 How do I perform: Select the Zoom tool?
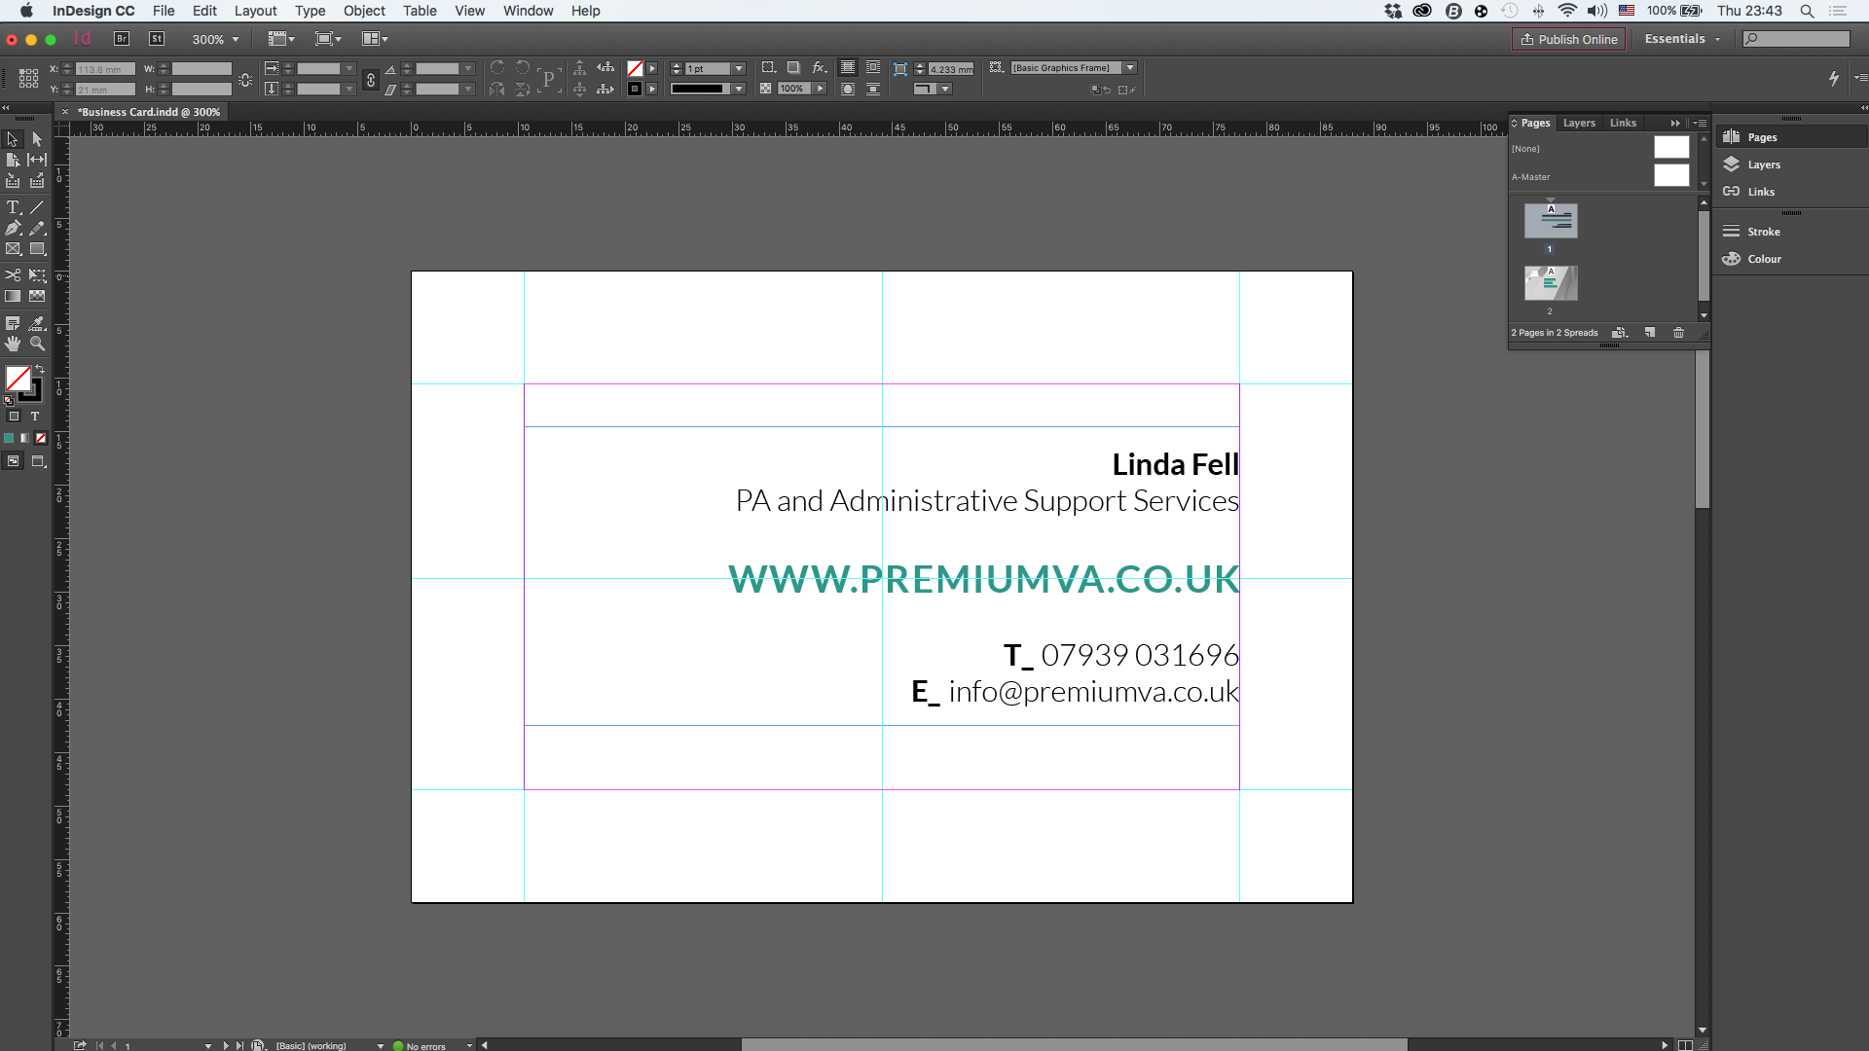[37, 344]
